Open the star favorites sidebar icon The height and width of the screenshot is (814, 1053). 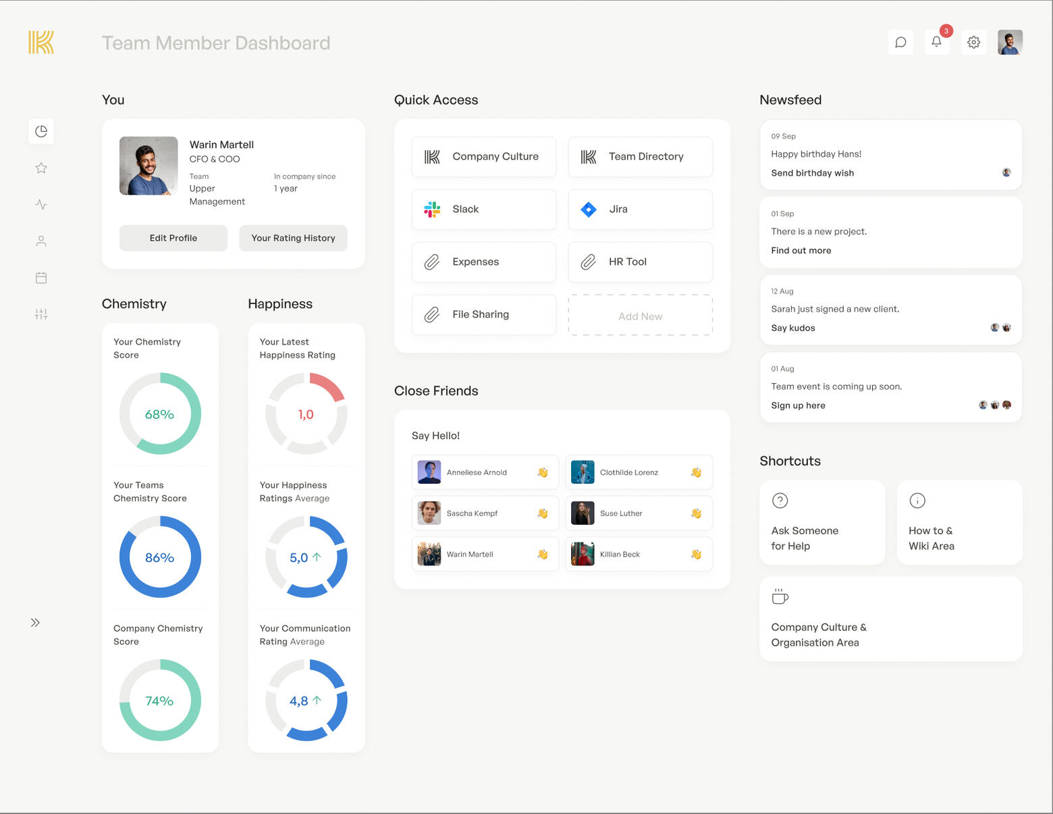(x=41, y=168)
